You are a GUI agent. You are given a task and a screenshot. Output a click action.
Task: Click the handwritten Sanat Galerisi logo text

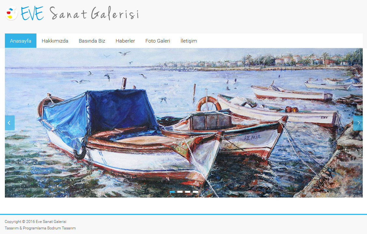pos(94,14)
